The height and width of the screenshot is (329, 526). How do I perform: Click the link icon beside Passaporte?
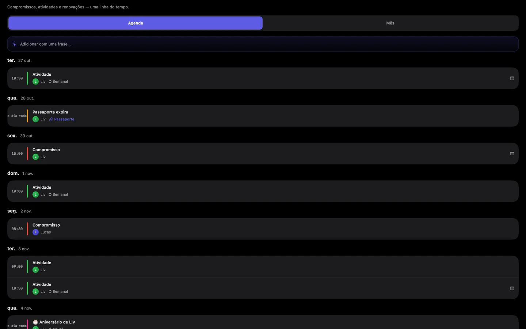(51, 119)
